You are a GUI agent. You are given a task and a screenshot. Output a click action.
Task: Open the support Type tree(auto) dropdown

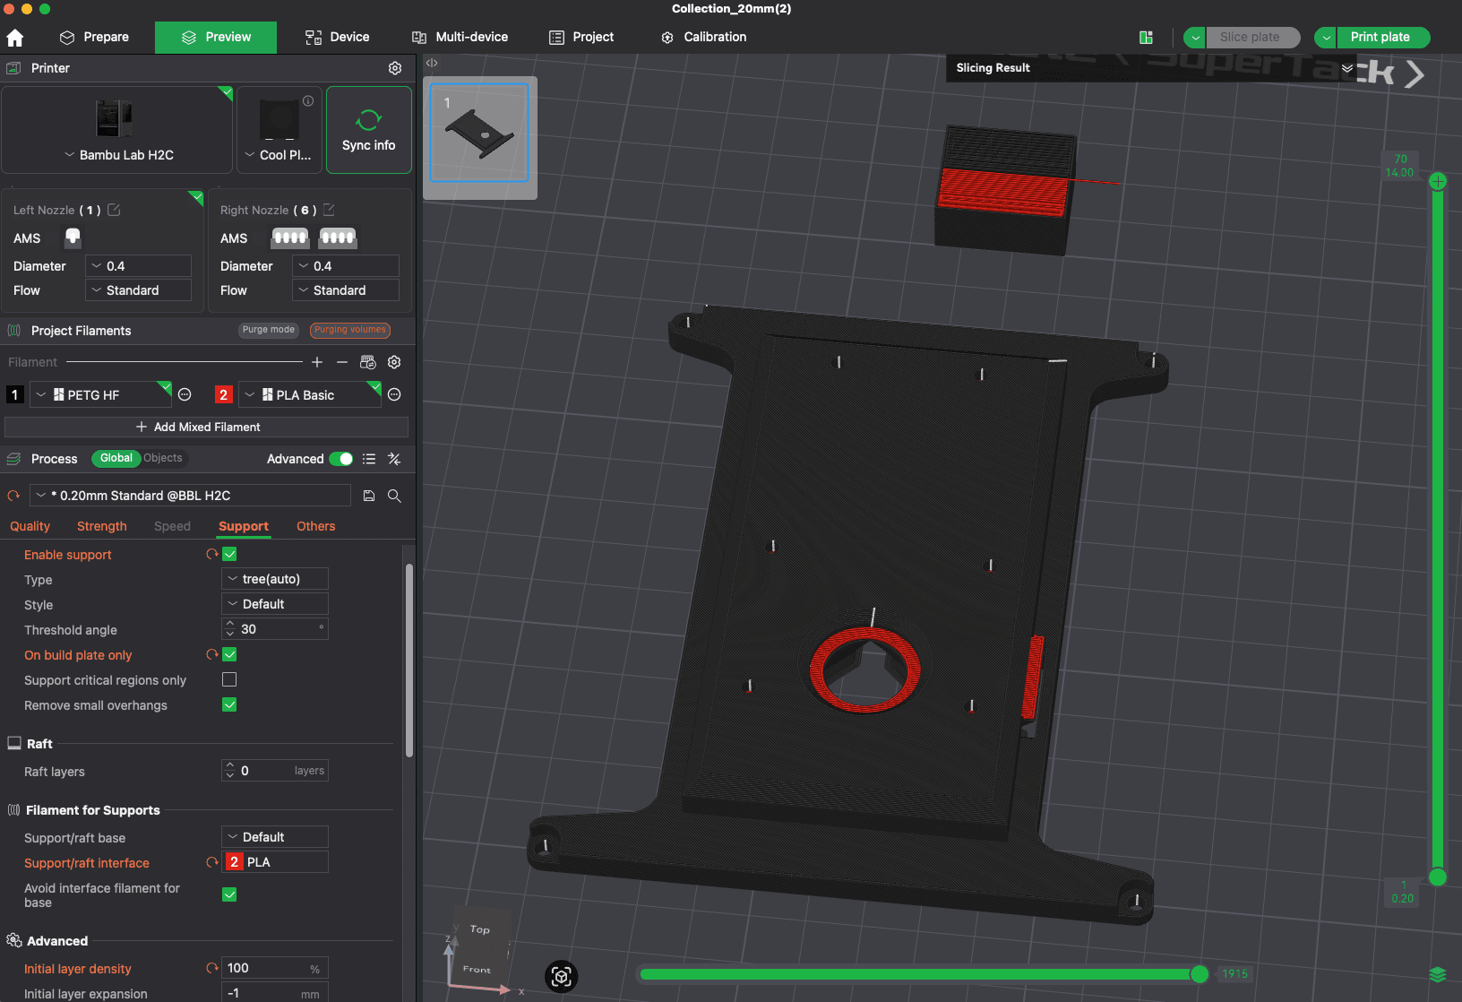[x=275, y=579]
